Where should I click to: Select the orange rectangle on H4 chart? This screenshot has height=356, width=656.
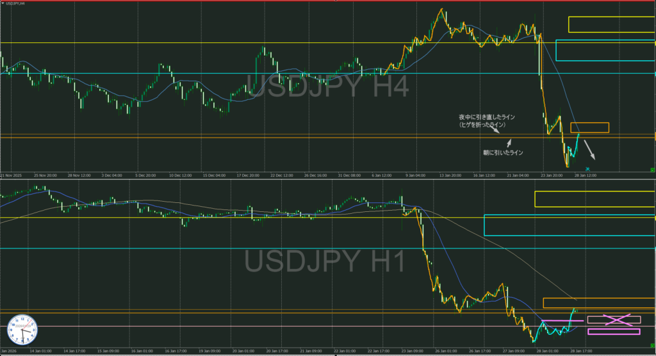pos(589,128)
